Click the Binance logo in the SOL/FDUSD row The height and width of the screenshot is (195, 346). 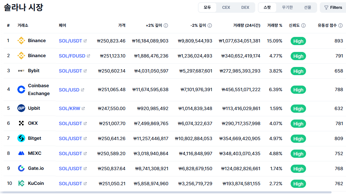click(21, 56)
